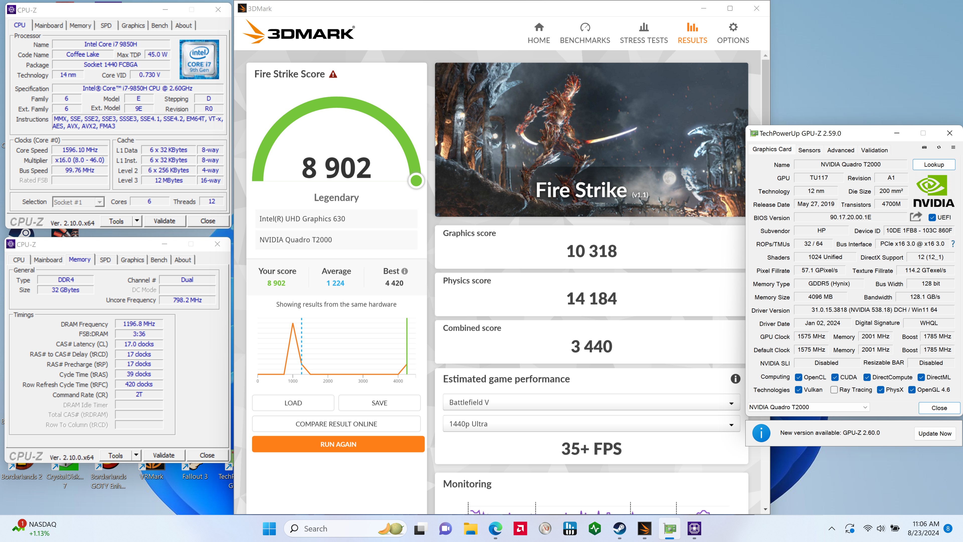Open Task View from the taskbar
963x542 pixels.
point(420,528)
